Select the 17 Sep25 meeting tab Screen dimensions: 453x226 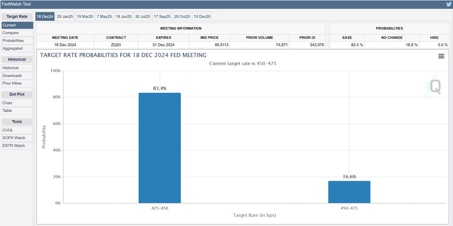click(x=162, y=16)
